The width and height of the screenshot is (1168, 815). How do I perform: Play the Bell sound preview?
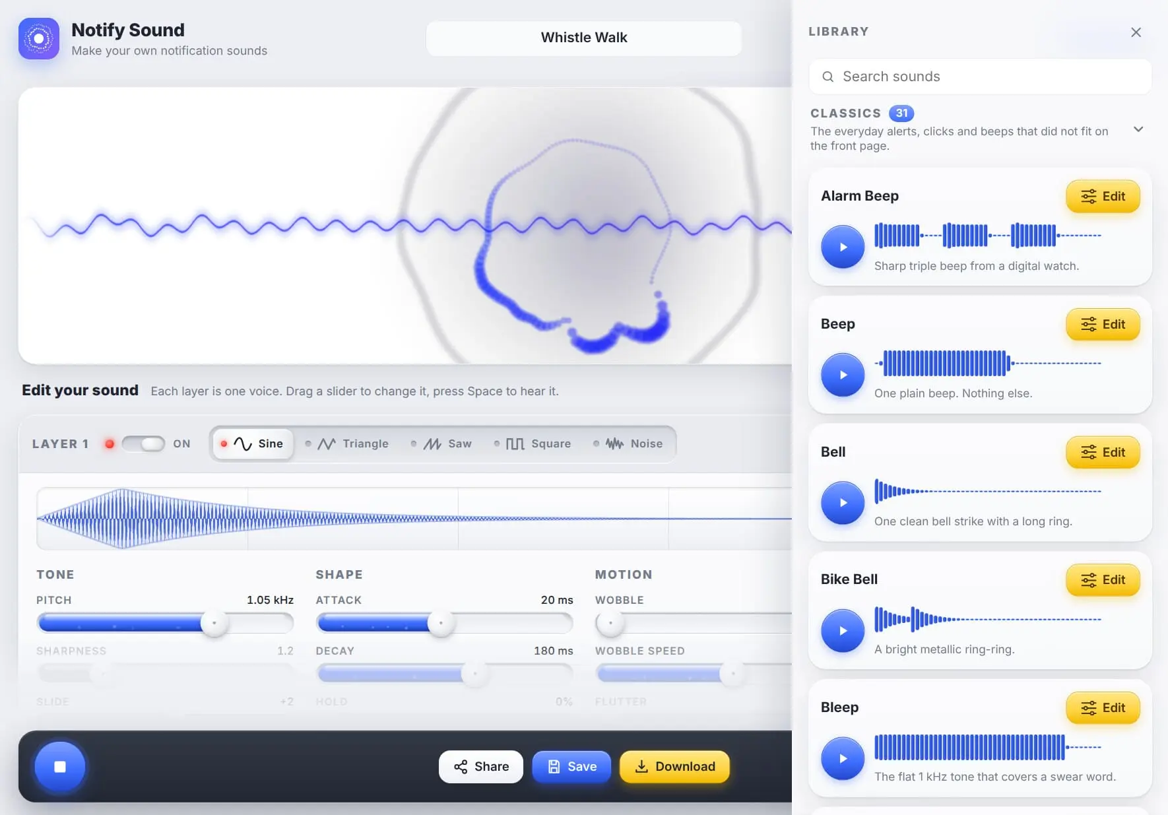[843, 503]
